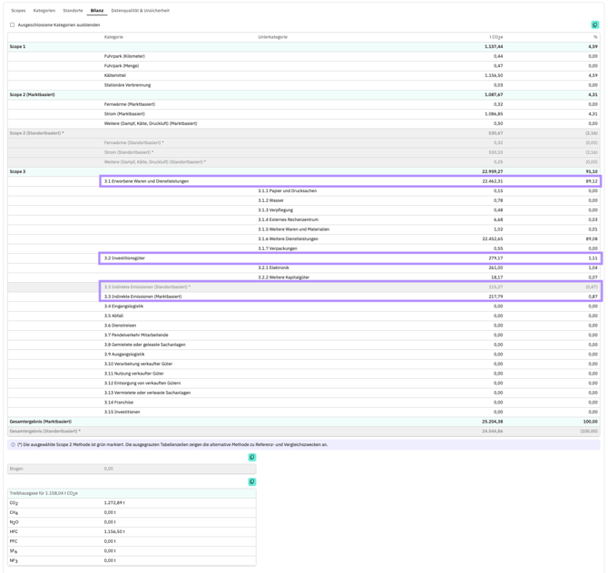Click '3.1 Erworbene Waren und Dienstleistungen' row
The height and width of the screenshot is (573, 608).
point(350,181)
